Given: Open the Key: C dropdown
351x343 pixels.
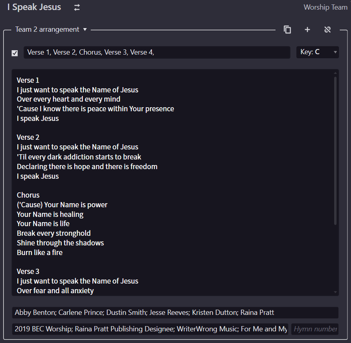Looking at the screenshot, I should pos(317,52).
